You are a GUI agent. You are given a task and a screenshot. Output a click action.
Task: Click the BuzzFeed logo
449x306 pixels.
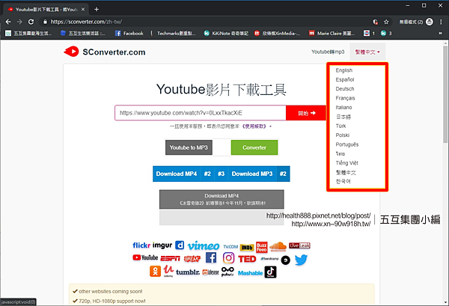(x=261, y=247)
